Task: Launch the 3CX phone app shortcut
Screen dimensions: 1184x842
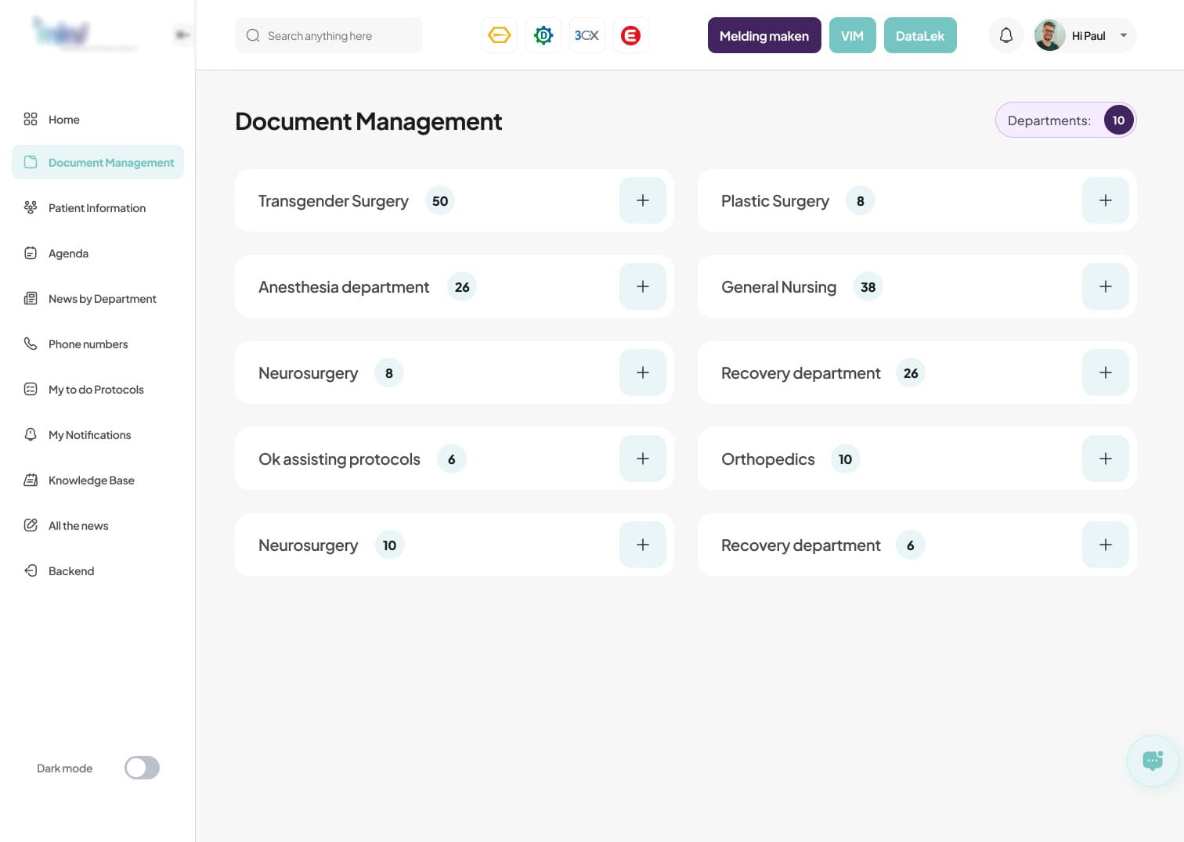Action: tap(587, 35)
